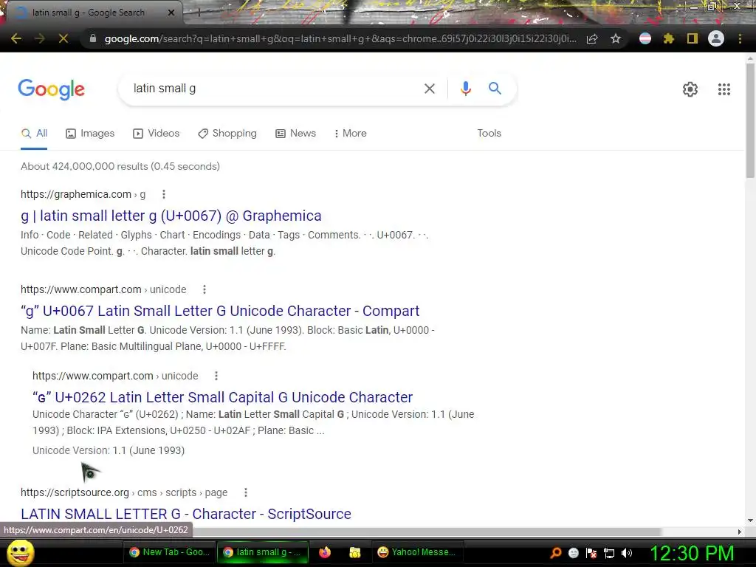
Task: Open Chrome profile avatar menu
Action: [x=716, y=38]
